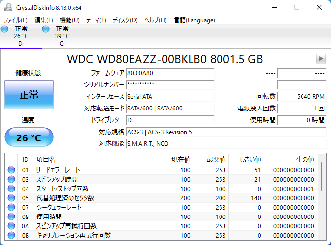Select the リードエラーレート row name

[58, 170]
